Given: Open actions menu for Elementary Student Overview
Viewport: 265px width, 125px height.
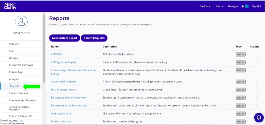Looking at the screenshot, I should pos(256,98).
